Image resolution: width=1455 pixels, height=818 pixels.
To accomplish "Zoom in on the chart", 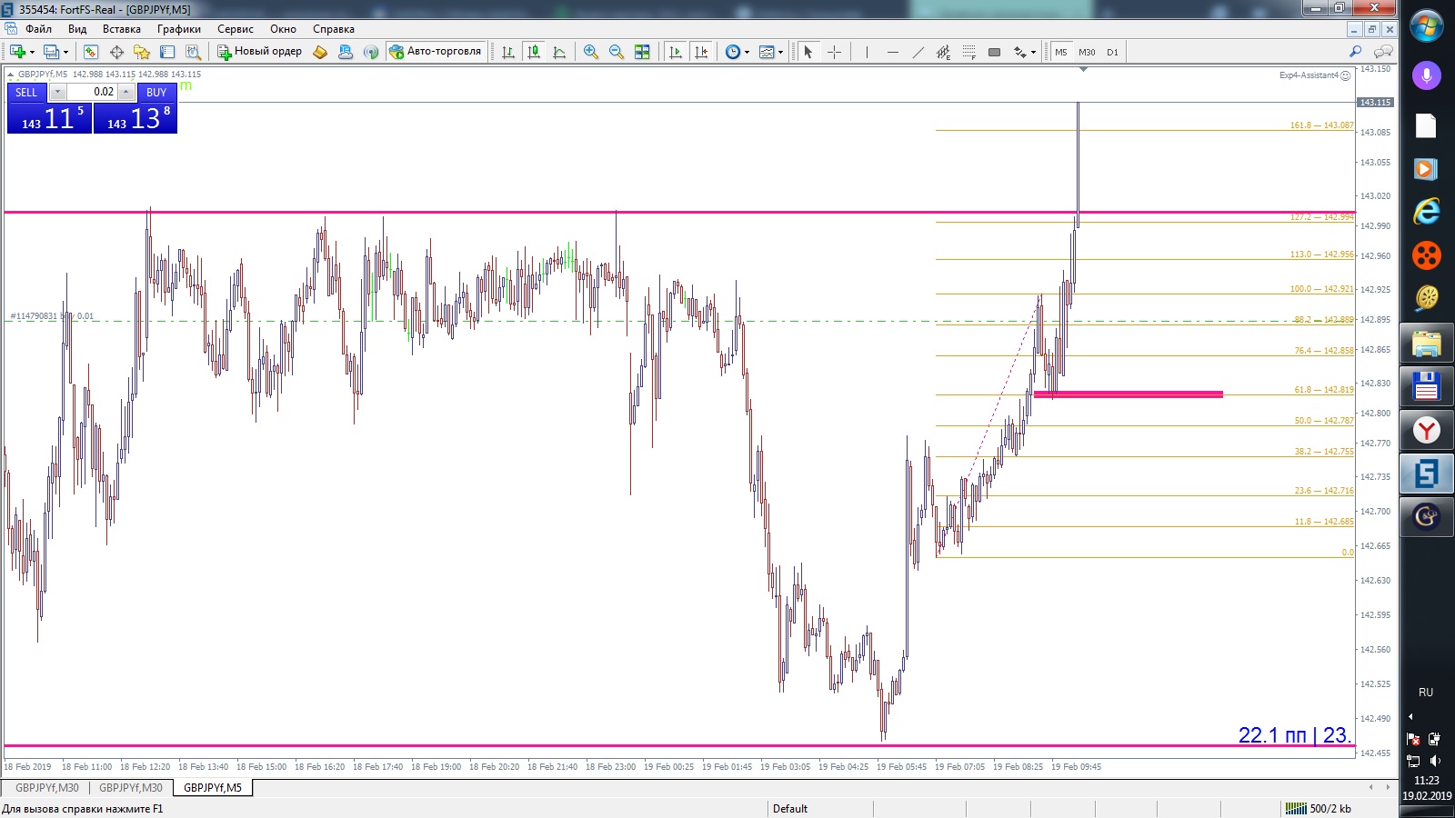I will (591, 52).
